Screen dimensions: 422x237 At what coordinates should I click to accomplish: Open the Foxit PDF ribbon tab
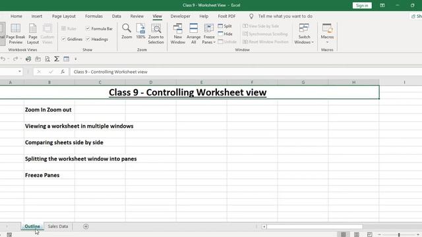(x=227, y=16)
